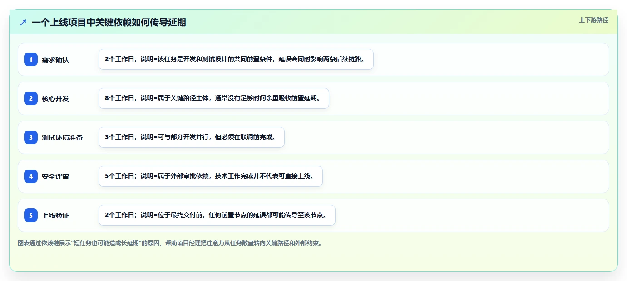This screenshot has width=627, height=281.
Task: Select the 上线验证 step label
Action: pos(55,215)
